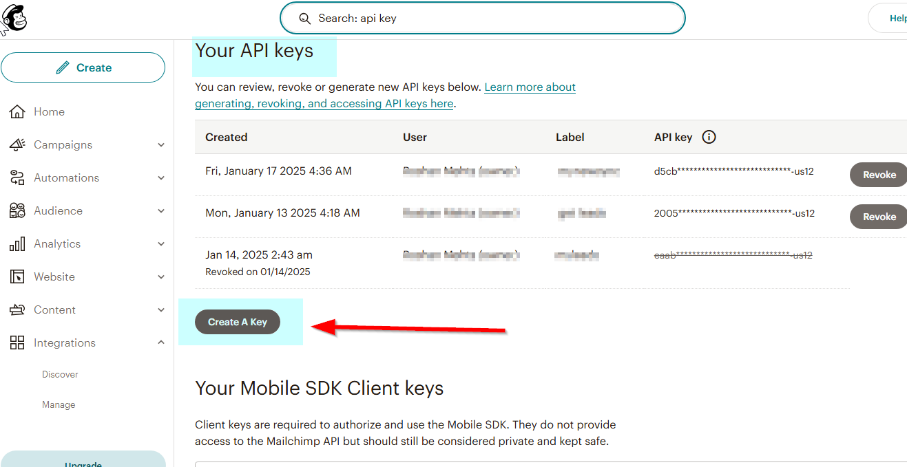
Task: Expand the Campaigns menu chevron
Action: coord(161,145)
